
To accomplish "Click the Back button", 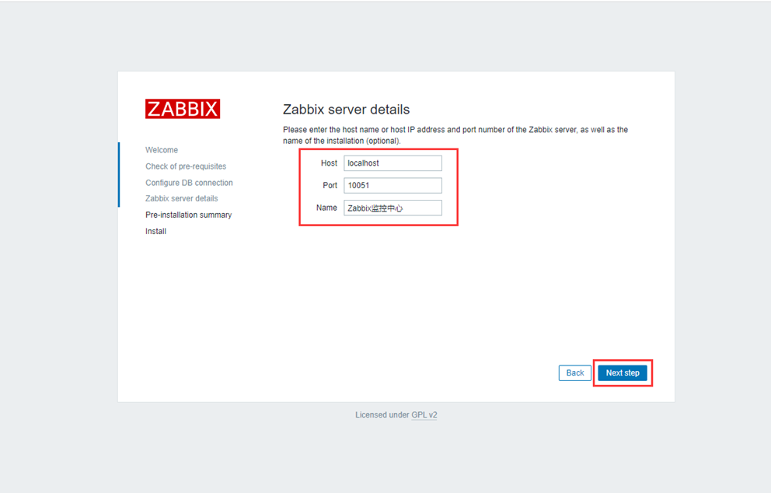I will point(575,373).
